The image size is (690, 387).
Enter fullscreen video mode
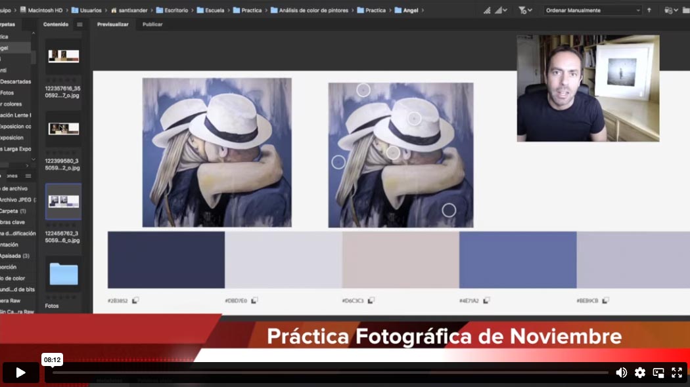(677, 373)
